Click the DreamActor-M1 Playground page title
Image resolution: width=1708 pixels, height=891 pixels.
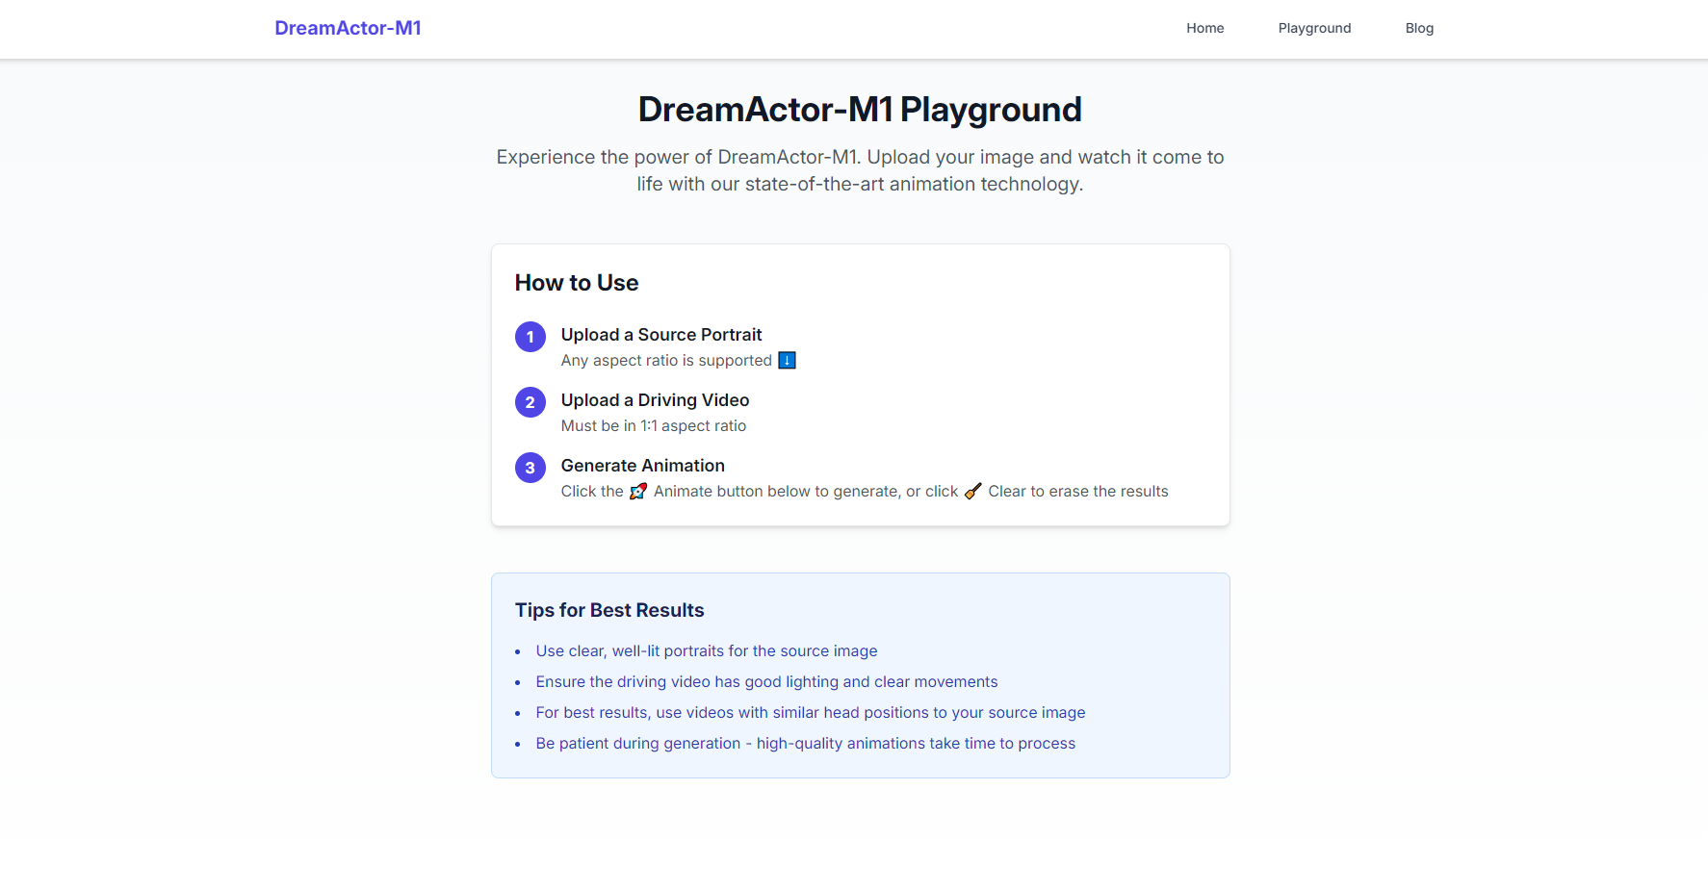(x=860, y=110)
